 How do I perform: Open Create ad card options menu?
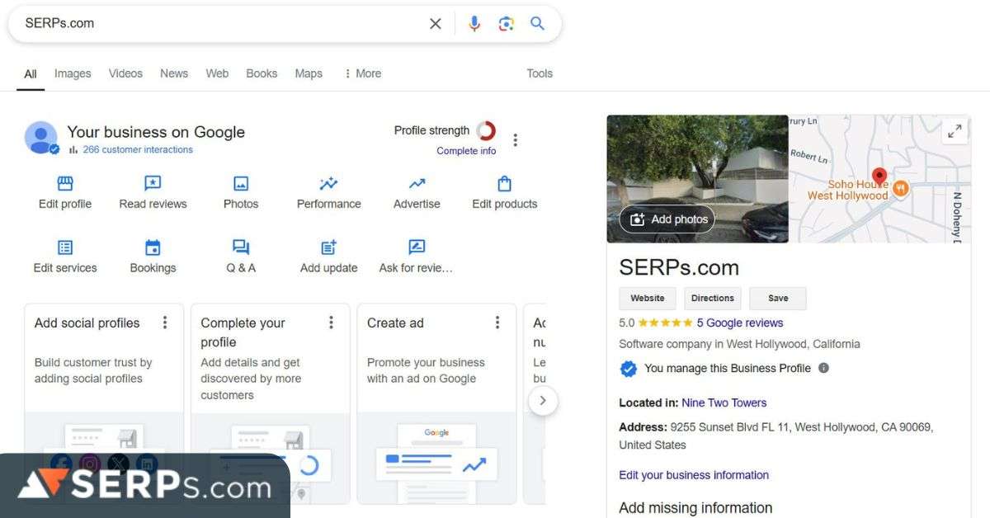(x=497, y=323)
